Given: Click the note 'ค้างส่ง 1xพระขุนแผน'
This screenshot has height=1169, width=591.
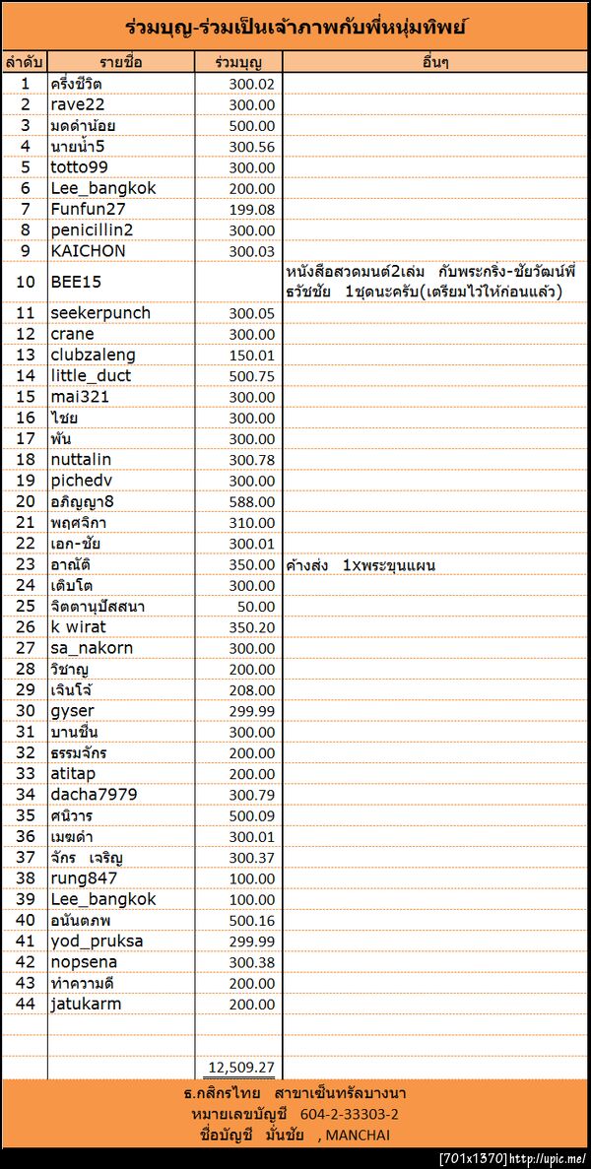Looking at the screenshot, I should (361, 565).
